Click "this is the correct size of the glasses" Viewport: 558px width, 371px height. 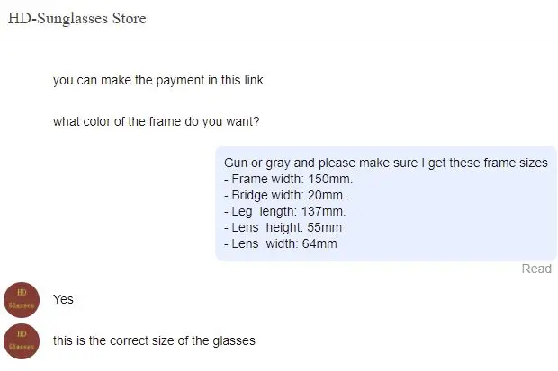point(154,341)
